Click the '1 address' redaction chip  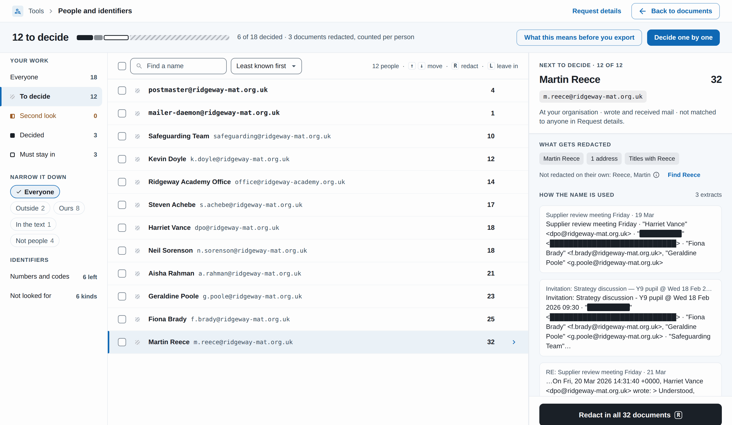point(604,159)
